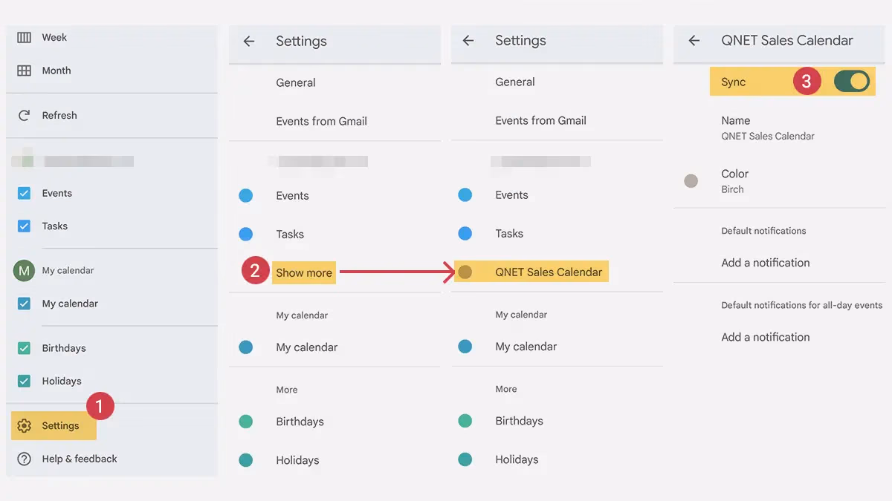Edit the calendar Name field

pyautogui.click(x=768, y=128)
